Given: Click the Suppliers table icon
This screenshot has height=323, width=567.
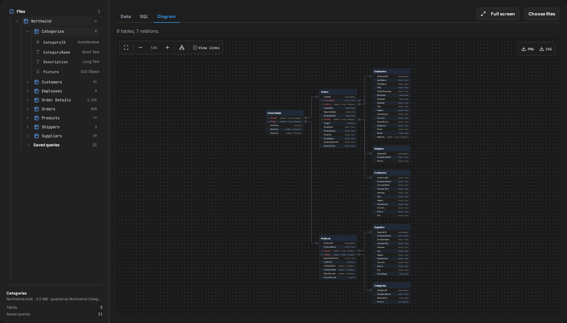Looking at the screenshot, I should [x=37, y=136].
